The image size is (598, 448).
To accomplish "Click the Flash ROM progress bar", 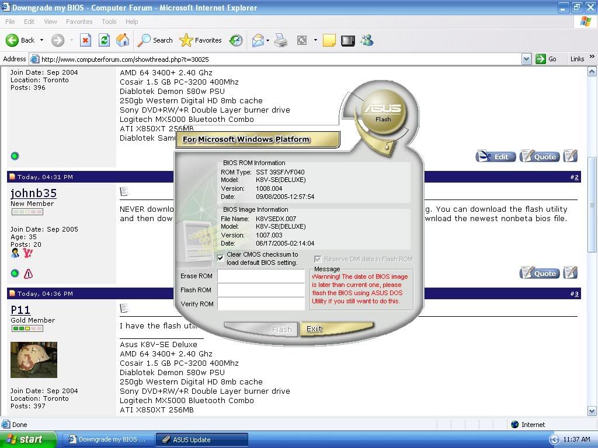I will [x=261, y=290].
